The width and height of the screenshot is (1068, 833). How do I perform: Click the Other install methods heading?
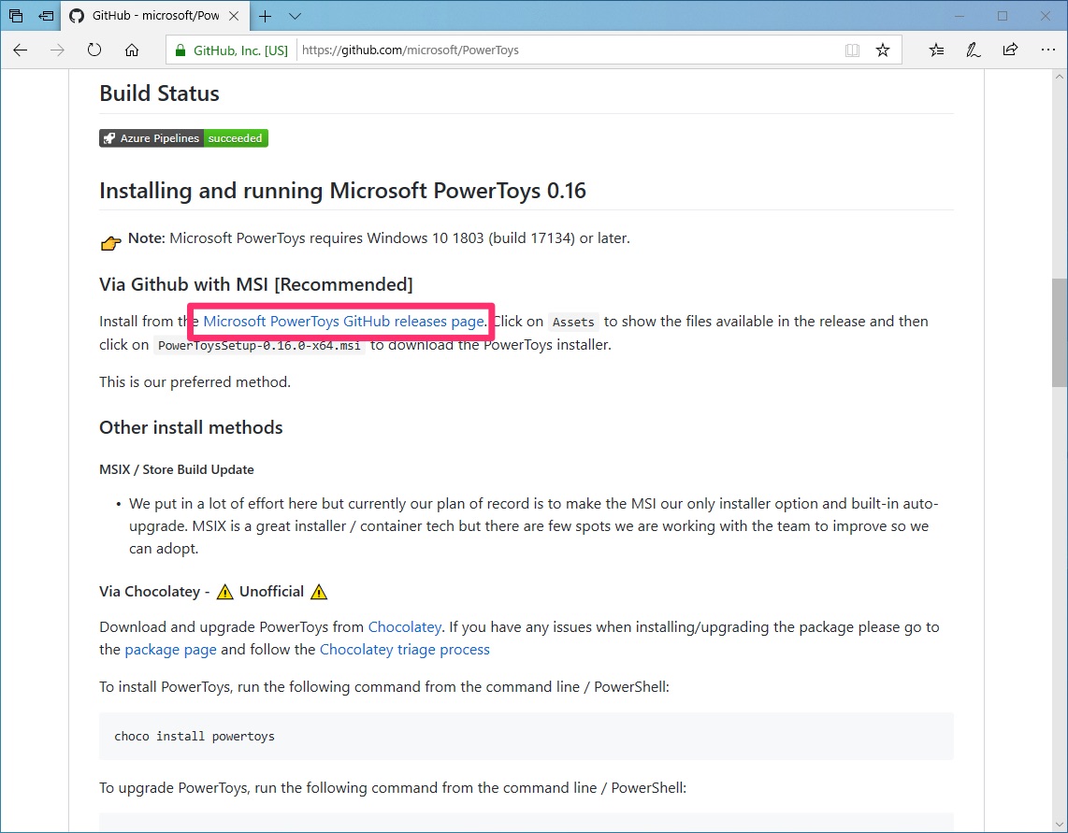click(x=191, y=428)
